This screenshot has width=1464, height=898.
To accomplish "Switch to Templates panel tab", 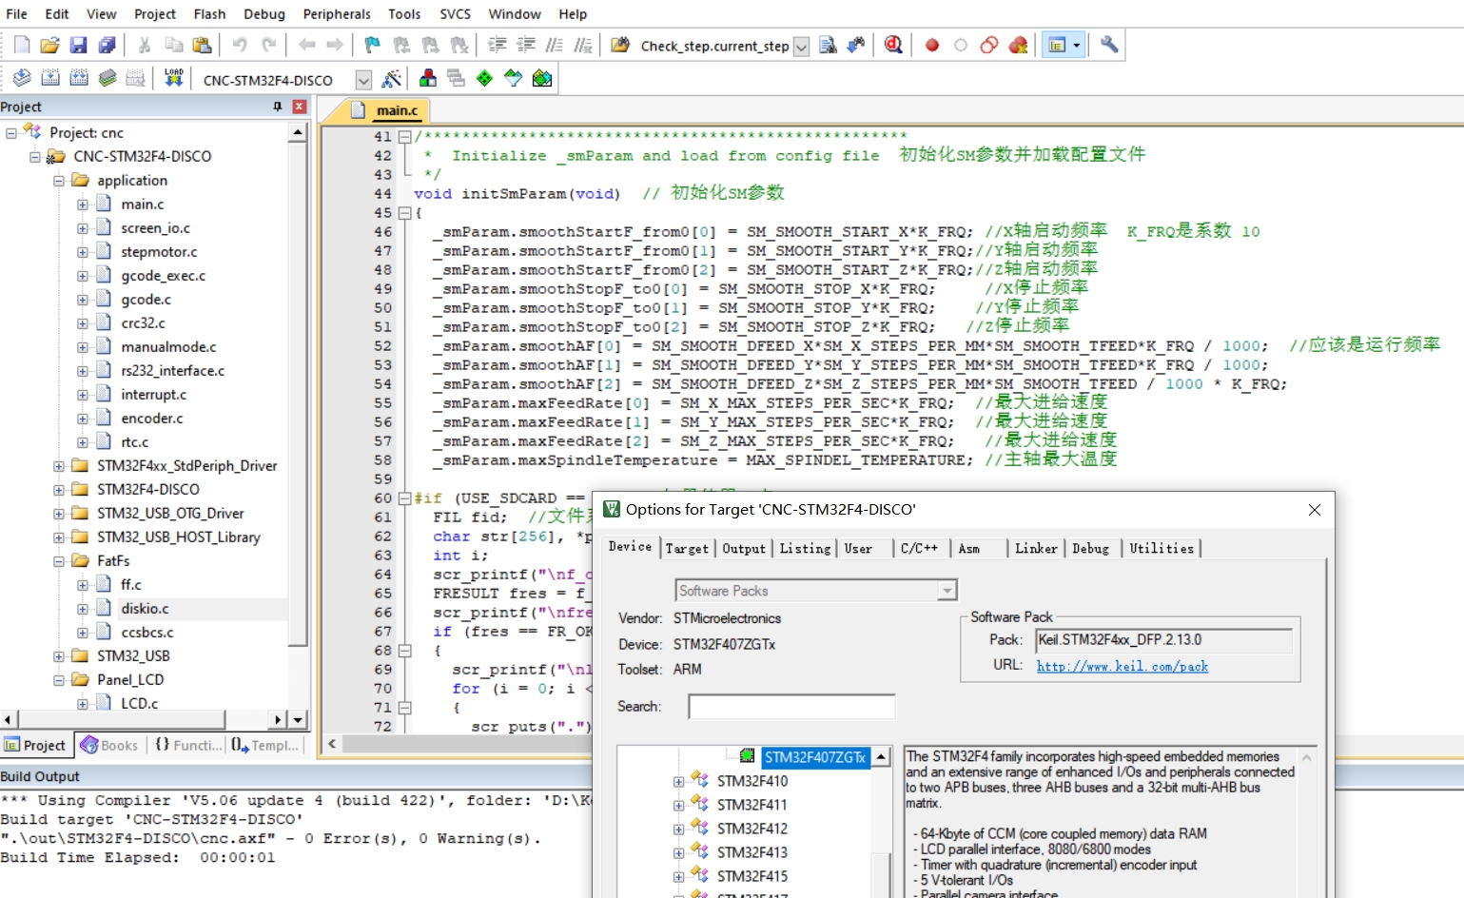I will pyautogui.click(x=265, y=746).
